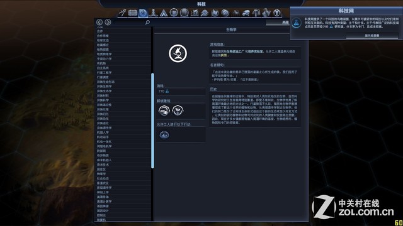The width and height of the screenshot is (403, 226).
Task: Click the horse-like alien units category icon
Action: pos(236,13)
